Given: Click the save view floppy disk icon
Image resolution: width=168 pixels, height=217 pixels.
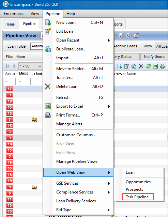Looking at the screenshot, I should (121, 35).
